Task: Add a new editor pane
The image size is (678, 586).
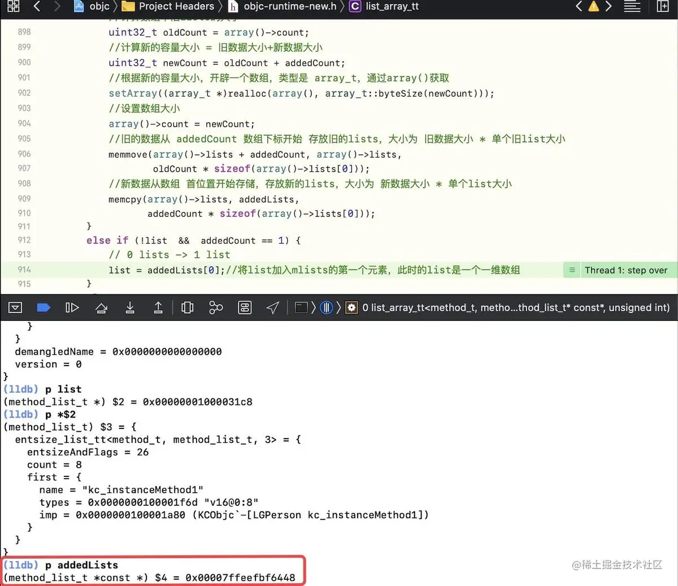Action: [663, 6]
